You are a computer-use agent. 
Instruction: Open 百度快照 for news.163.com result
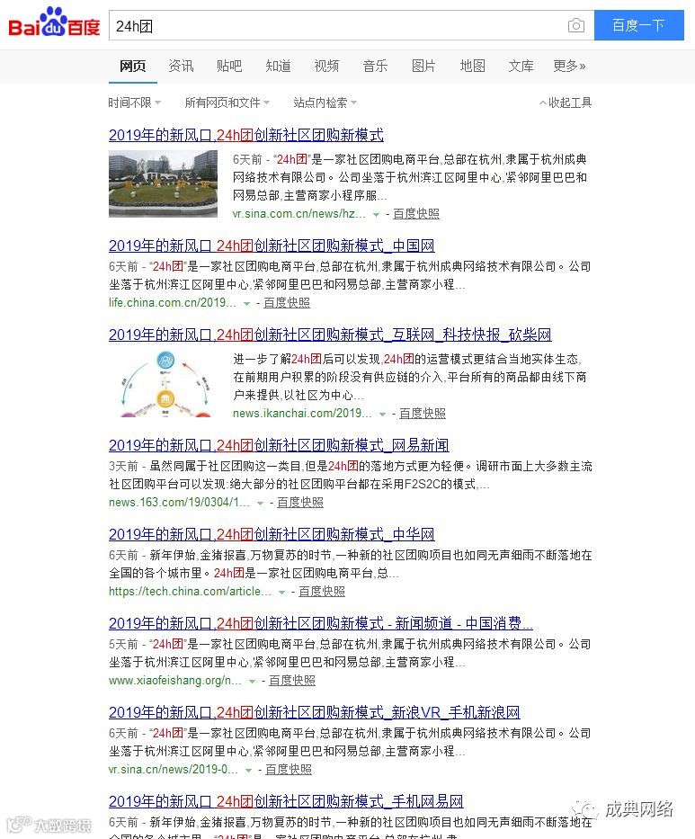click(x=300, y=502)
